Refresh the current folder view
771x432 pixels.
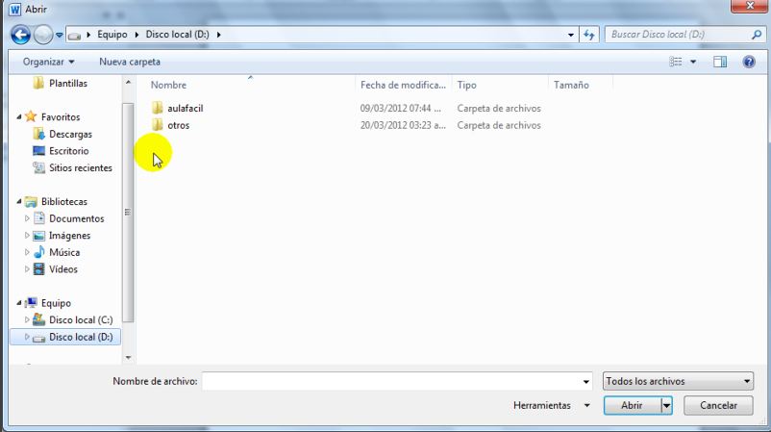pos(588,35)
